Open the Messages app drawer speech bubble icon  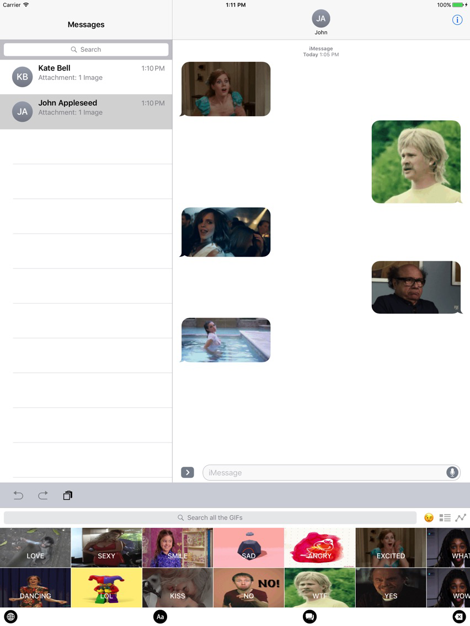click(309, 617)
